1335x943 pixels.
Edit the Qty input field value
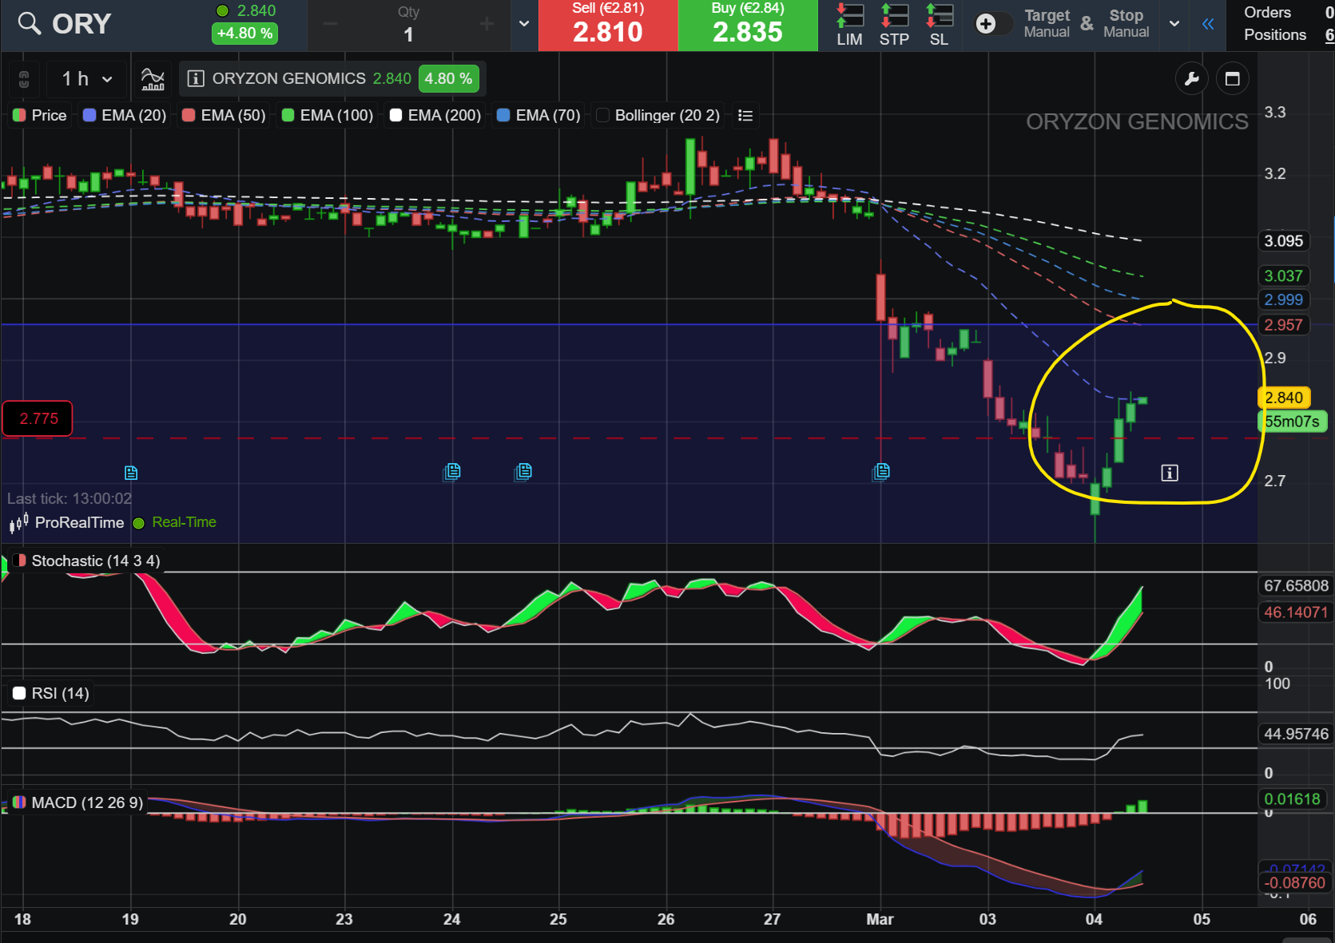point(408,34)
